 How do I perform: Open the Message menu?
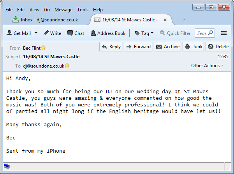pos(63,10)
